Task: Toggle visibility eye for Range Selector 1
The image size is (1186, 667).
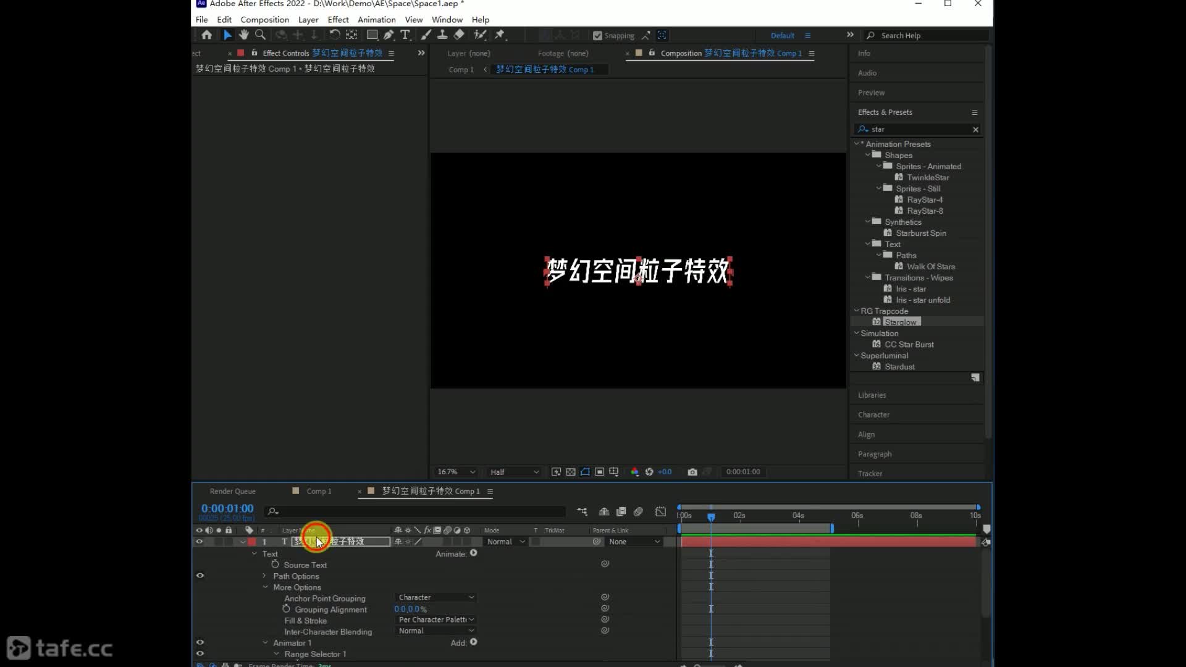Action: pyautogui.click(x=200, y=653)
